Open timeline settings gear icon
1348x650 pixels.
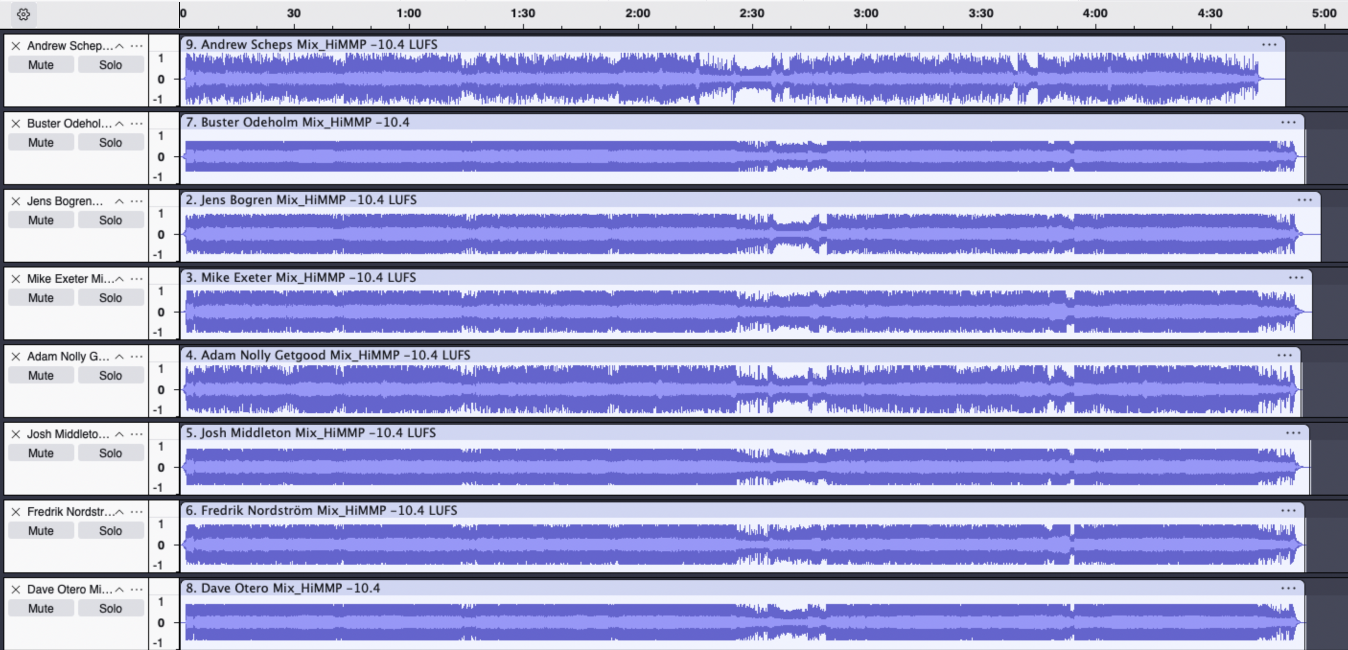click(23, 14)
